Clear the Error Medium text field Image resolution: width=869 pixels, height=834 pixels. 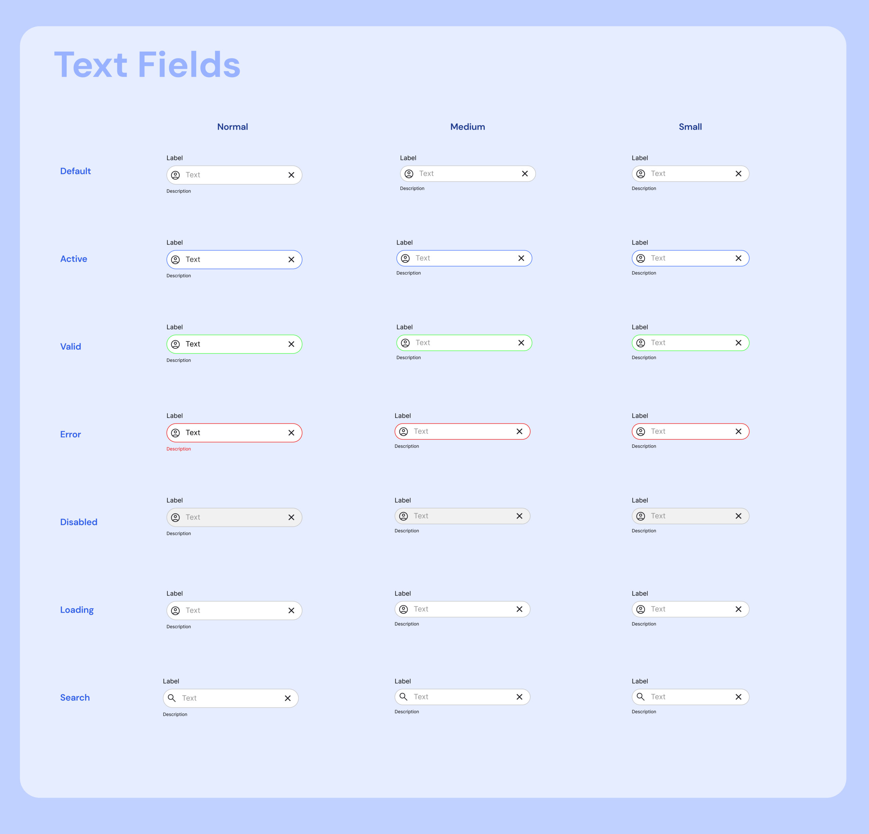(519, 431)
